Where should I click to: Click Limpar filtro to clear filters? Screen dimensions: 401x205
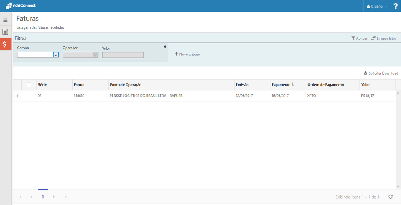384,38
